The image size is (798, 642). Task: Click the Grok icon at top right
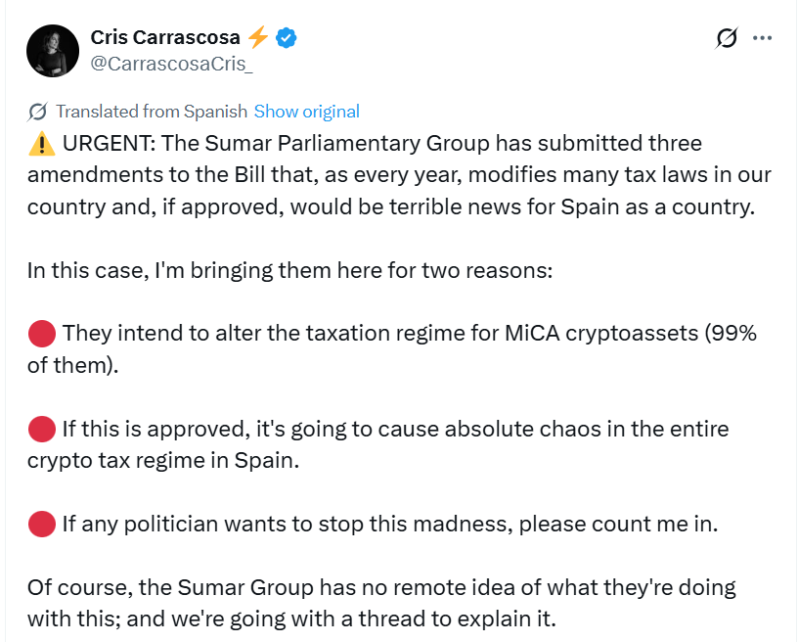(x=726, y=38)
